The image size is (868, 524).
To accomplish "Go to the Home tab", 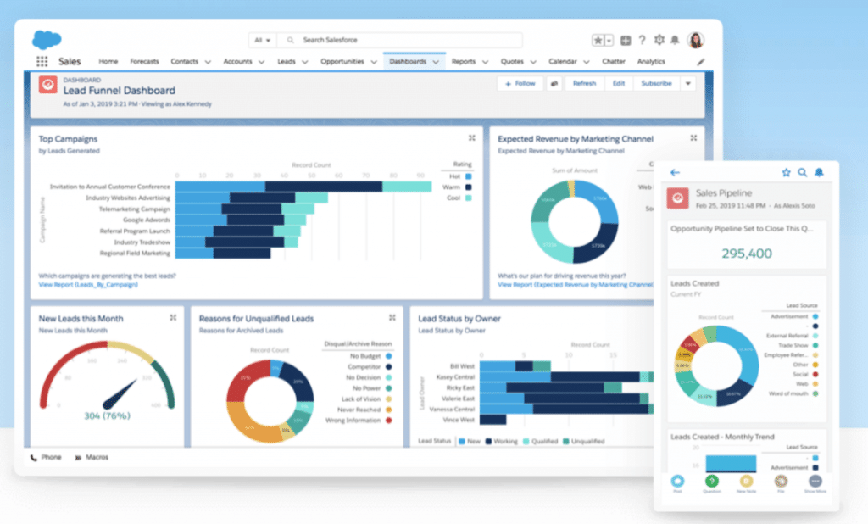I will 108,62.
